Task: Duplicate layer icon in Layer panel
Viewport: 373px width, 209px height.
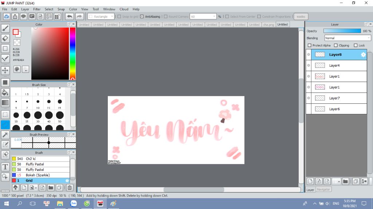Action: click(356, 181)
